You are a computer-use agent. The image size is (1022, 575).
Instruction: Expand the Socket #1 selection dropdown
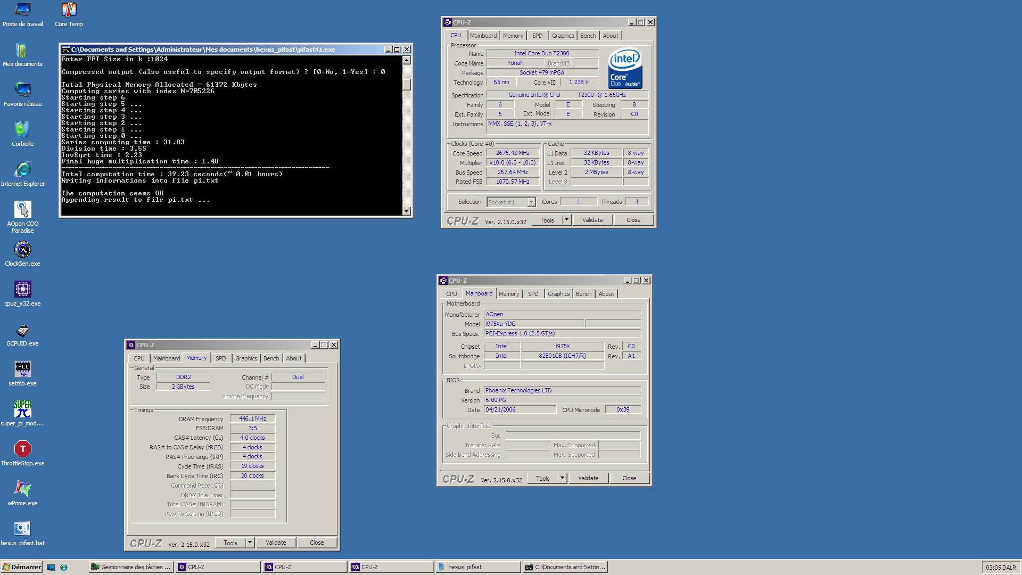tap(531, 202)
